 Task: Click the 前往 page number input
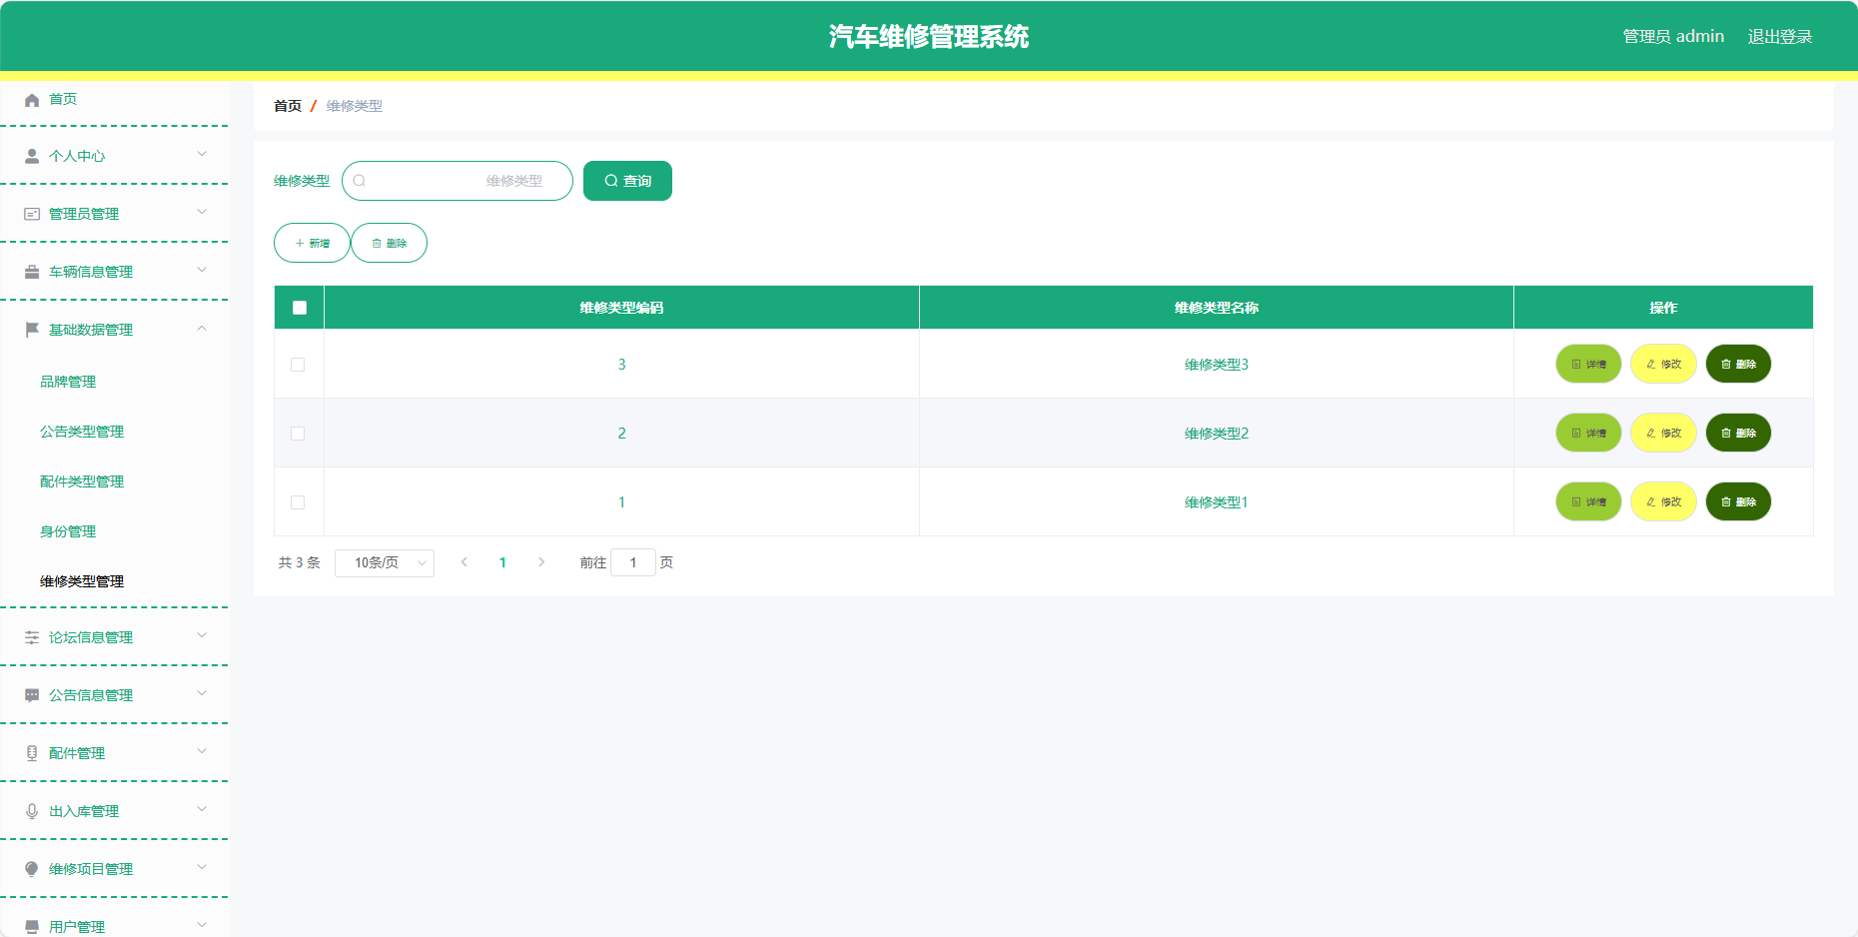click(x=633, y=562)
